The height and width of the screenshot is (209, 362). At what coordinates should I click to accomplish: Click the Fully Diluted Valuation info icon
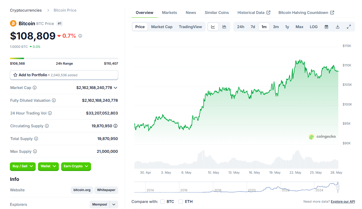(54, 100)
